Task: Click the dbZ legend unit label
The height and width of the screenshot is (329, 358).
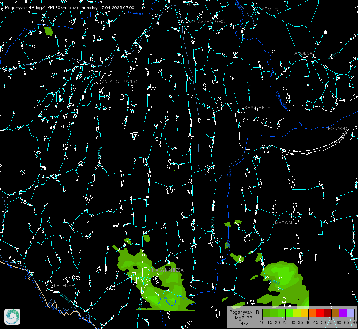Action: [244, 324]
